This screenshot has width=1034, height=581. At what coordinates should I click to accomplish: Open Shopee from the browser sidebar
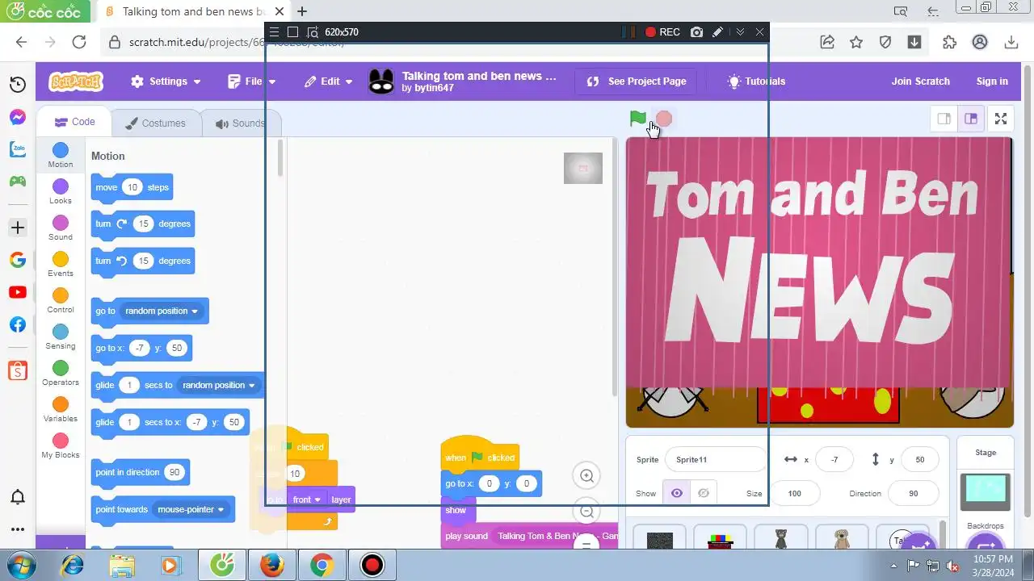18,370
